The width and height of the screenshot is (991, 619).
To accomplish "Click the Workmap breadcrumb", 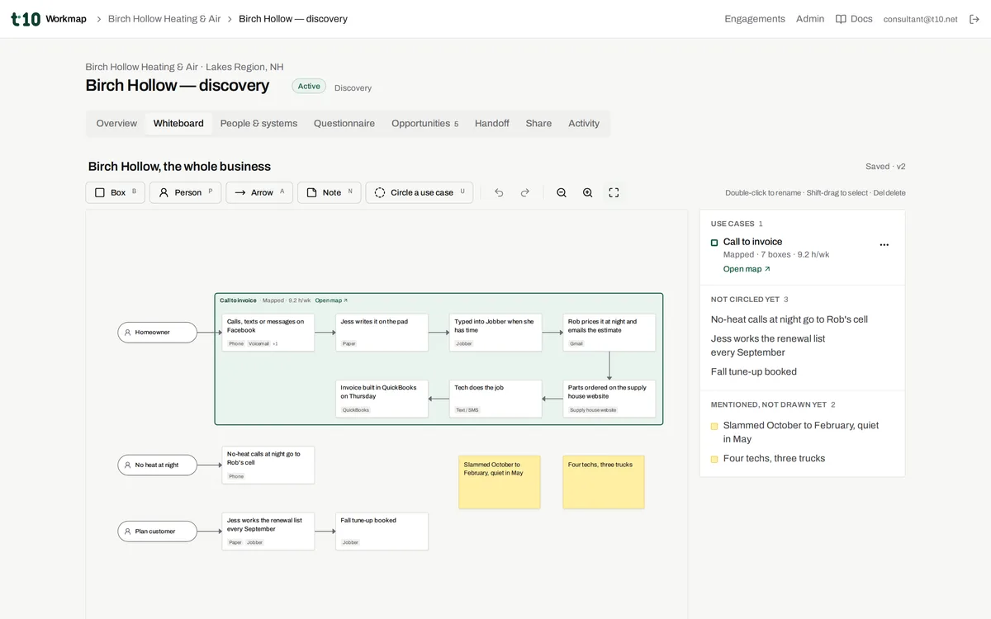I will click(66, 19).
